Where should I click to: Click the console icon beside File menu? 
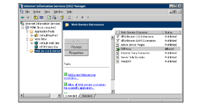pos(22,12)
